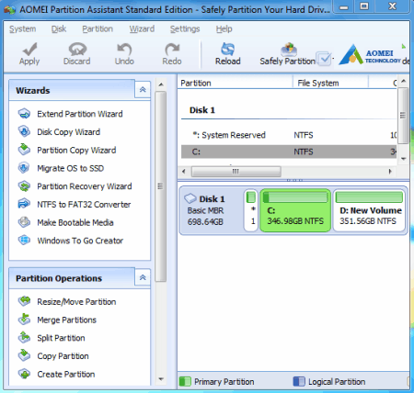The width and height of the screenshot is (414, 393).
Task: Click the Merge Partitions icon
Action: pyautogui.click(x=24, y=320)
